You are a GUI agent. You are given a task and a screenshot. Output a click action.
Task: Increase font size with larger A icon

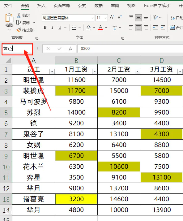point(112,17)
